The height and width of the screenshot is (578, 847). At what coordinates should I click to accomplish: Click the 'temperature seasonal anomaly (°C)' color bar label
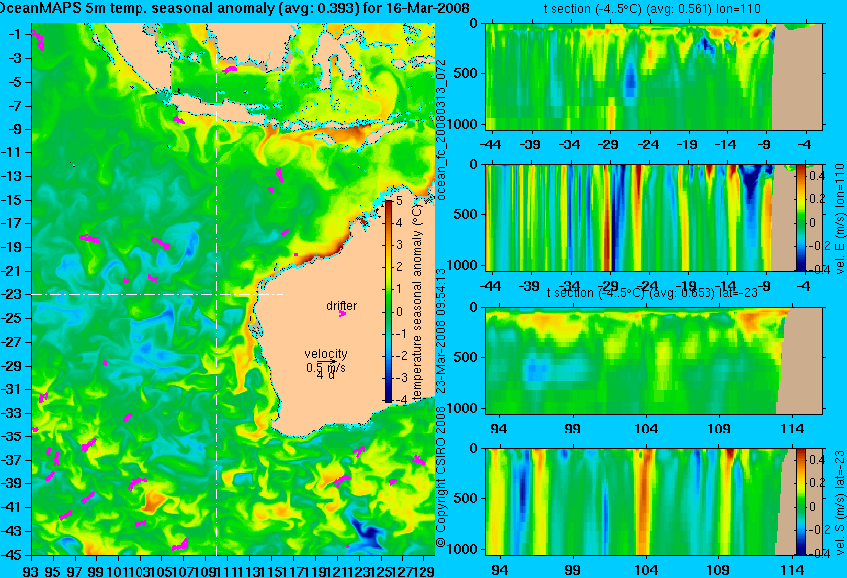click(x=416, y=303)
